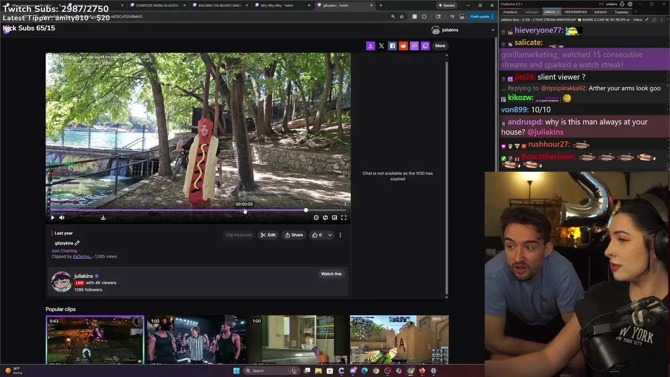This screenshot has height=377, width=670.
Task: Open the page zoom magnifier icon
Action: pos(393,17)
